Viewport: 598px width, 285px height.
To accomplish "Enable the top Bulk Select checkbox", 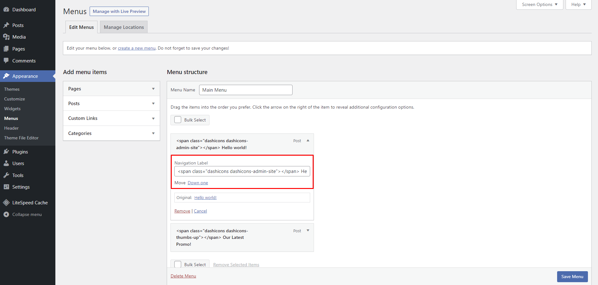I will point(178,120).
